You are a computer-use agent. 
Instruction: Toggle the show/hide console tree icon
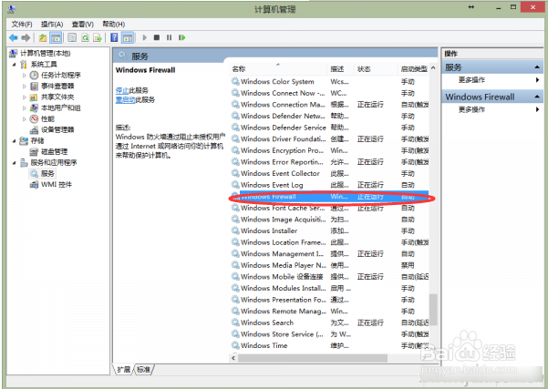[x=56, y=37]
